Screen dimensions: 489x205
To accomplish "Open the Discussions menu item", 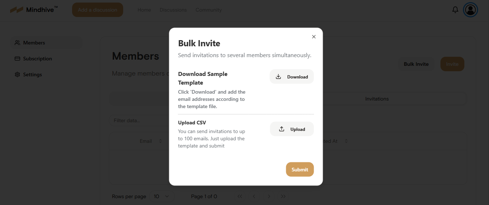I will pyautogui.click(x=173, y=10).
